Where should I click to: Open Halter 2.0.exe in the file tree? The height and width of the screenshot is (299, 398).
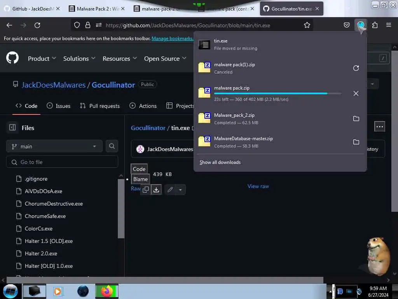(41, 253)
